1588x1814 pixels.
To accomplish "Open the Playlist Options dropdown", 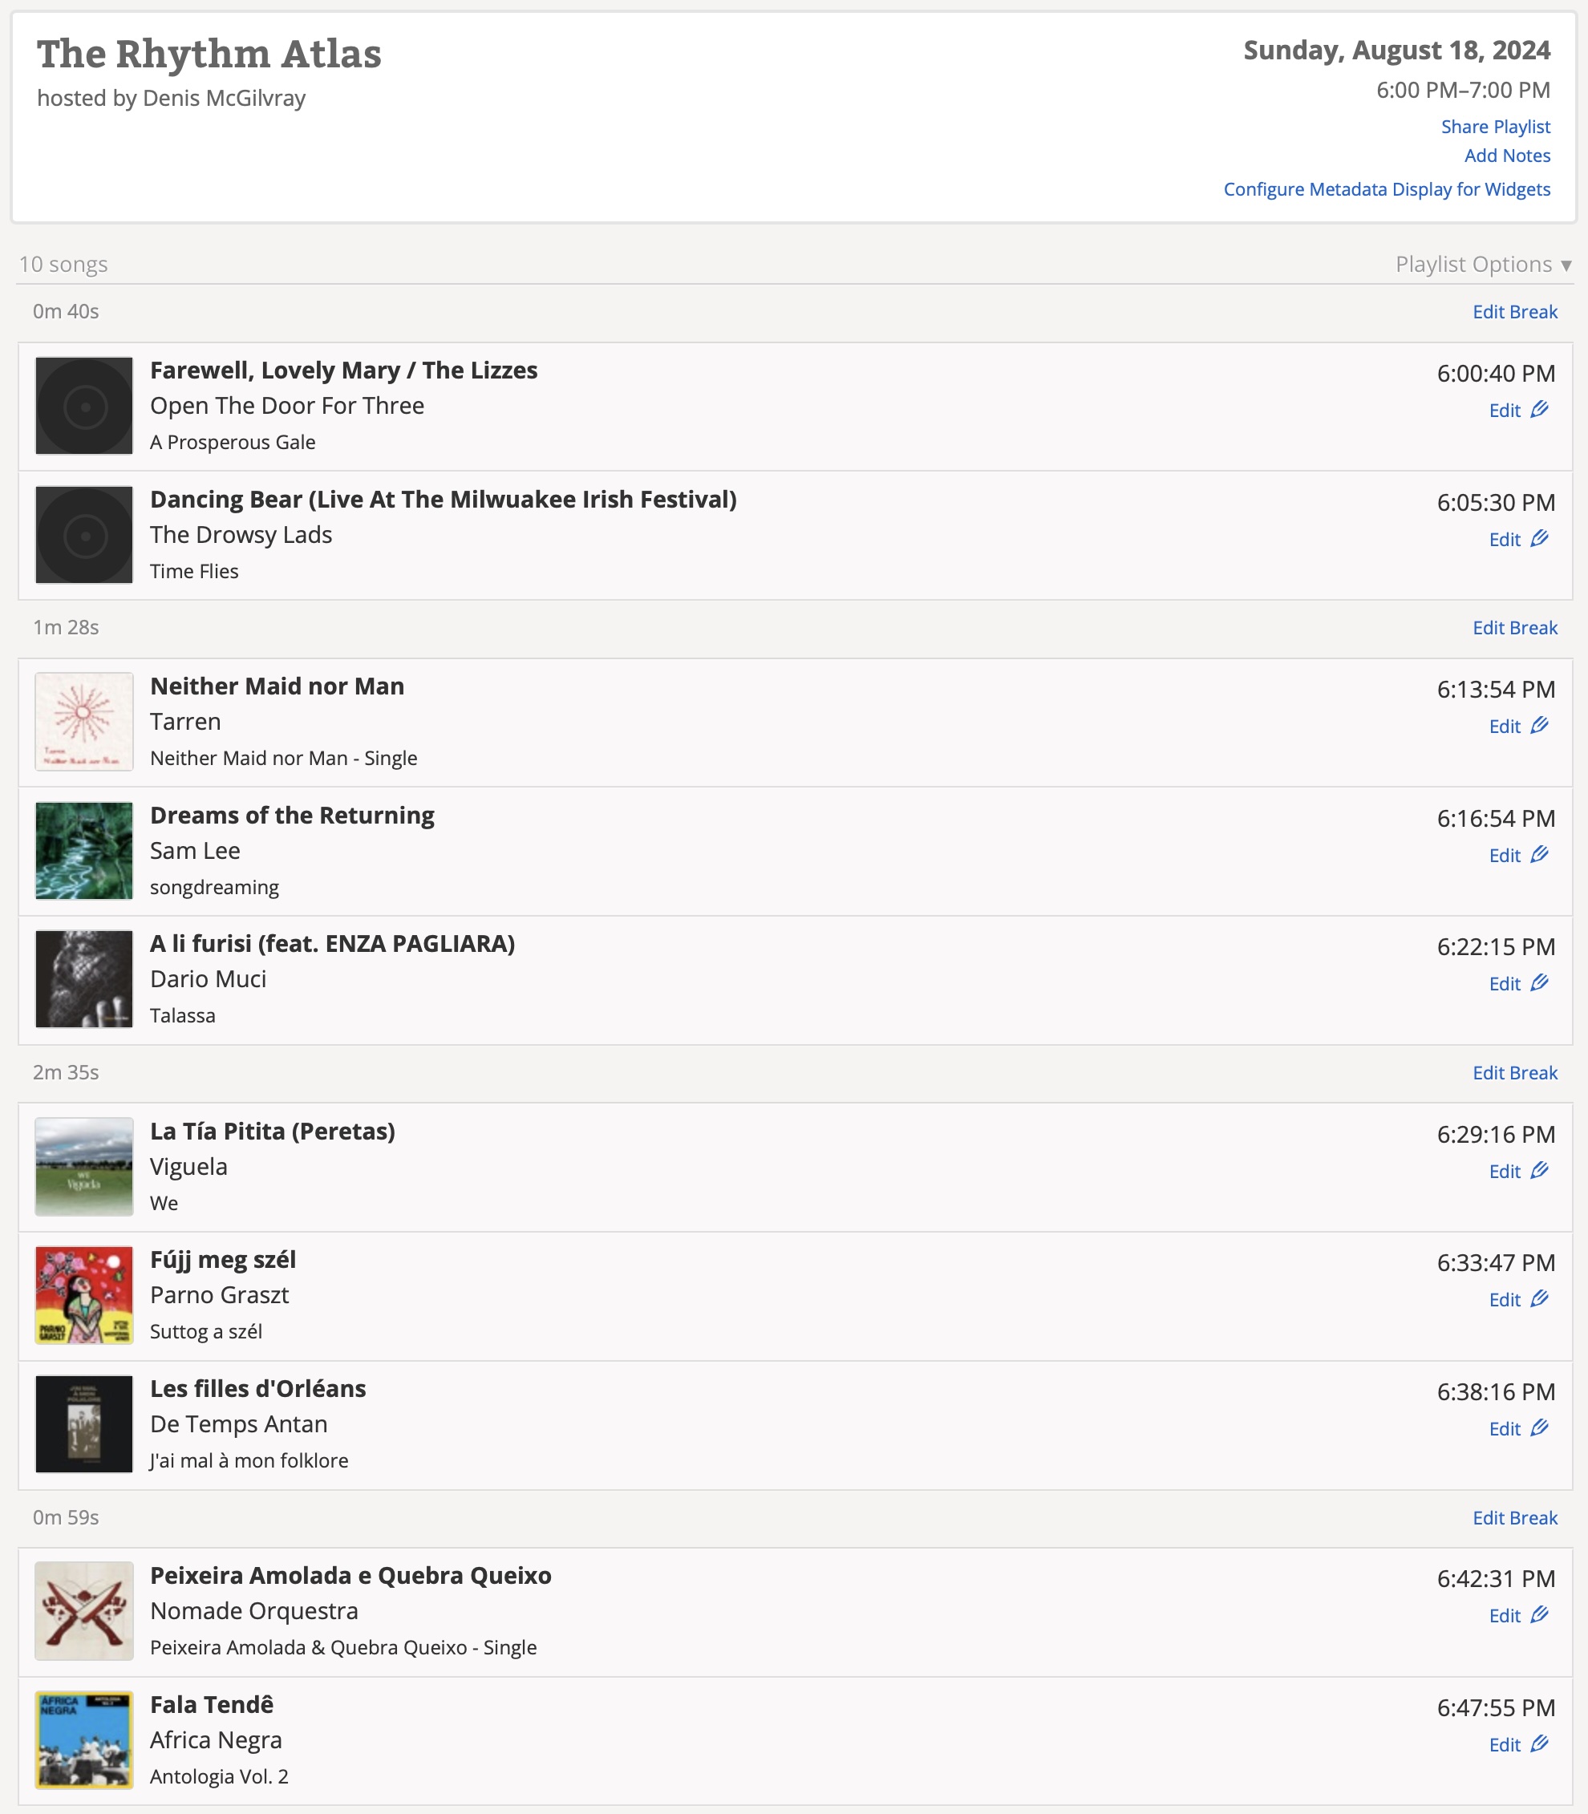I will coord(1483,264).
